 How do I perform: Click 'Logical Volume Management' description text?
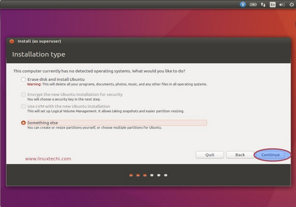pos(105,111)
